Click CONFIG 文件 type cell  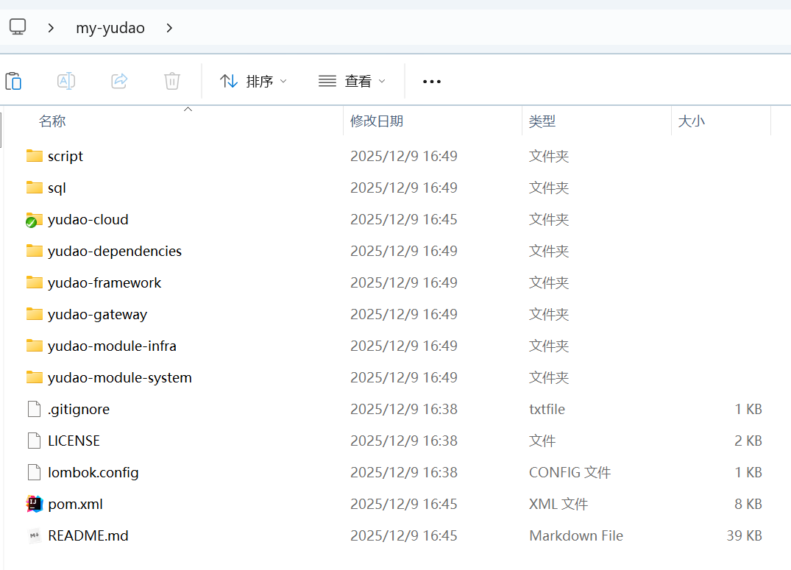coord(570,473)
